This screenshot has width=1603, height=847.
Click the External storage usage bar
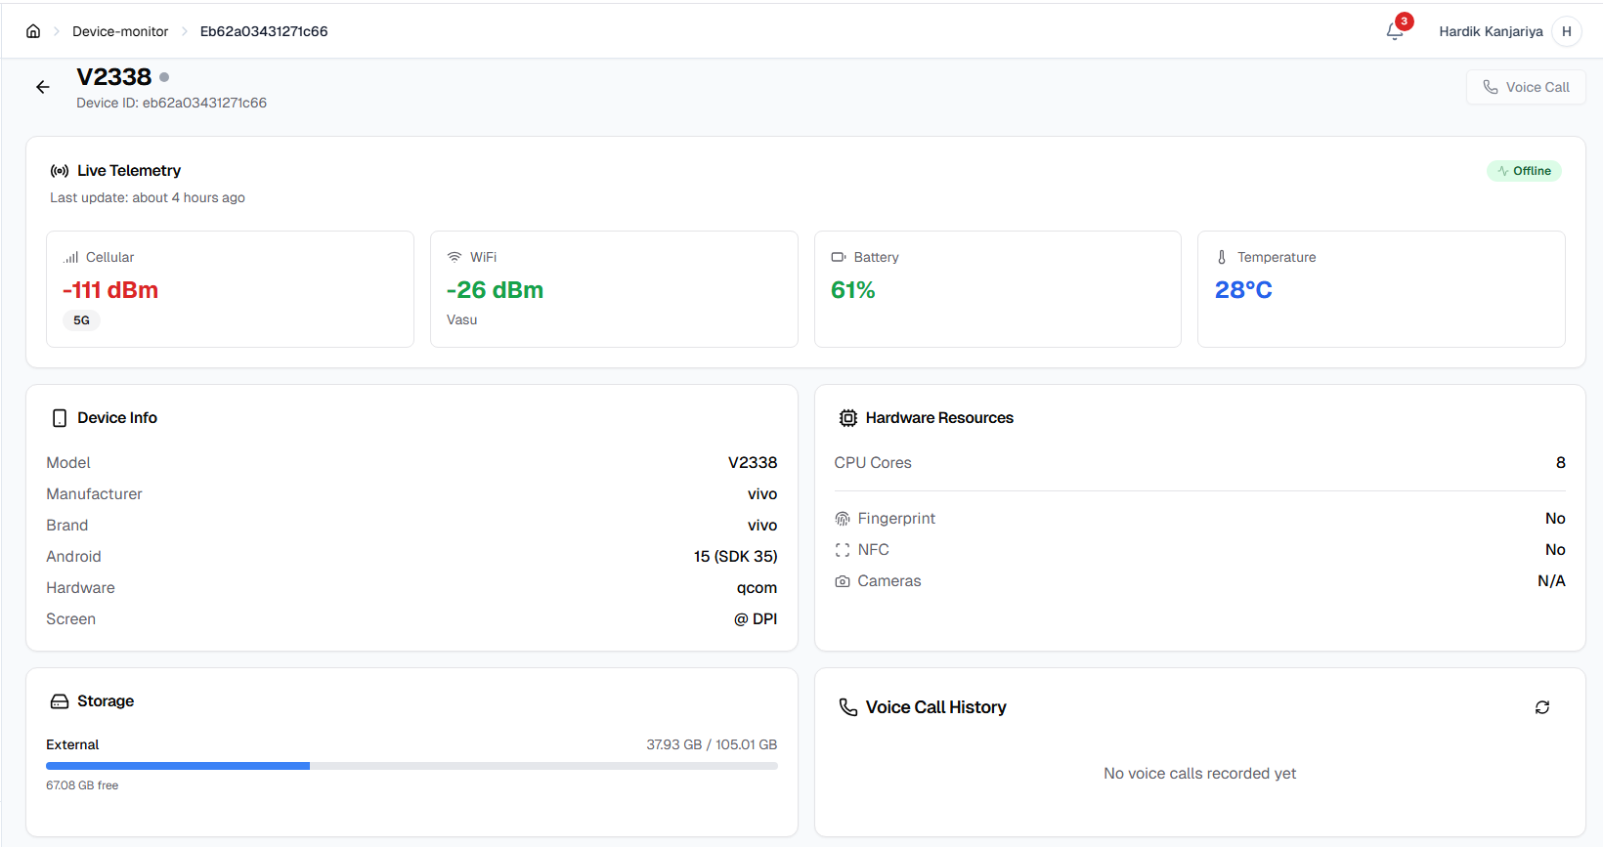[412, 766]
